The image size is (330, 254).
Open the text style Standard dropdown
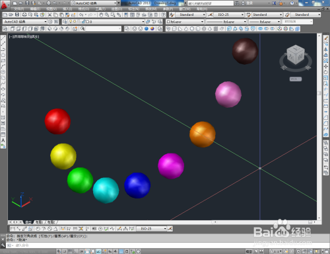click(x=190, y=15)
